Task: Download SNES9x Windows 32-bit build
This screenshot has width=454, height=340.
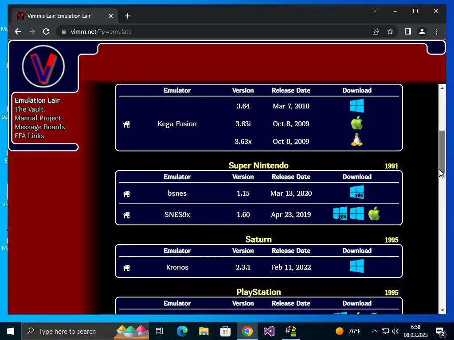Action: (357, 214)
